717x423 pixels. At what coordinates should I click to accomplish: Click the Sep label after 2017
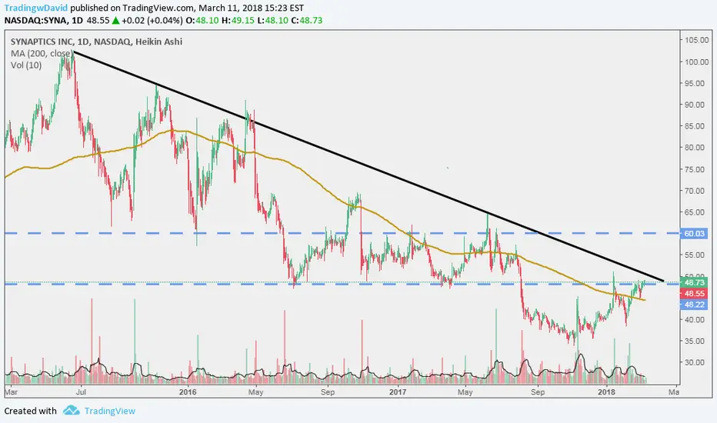538,392
